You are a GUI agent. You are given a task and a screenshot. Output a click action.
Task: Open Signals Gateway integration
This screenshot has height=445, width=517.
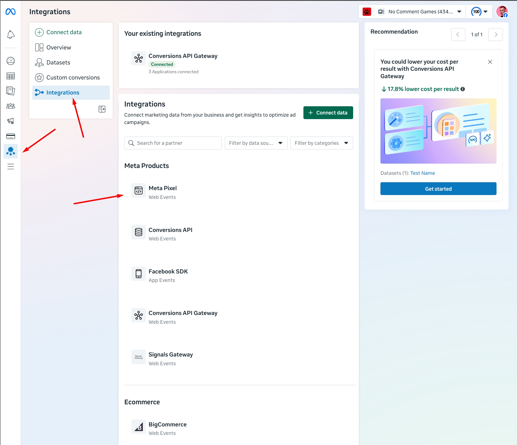[x=170, y=355]
